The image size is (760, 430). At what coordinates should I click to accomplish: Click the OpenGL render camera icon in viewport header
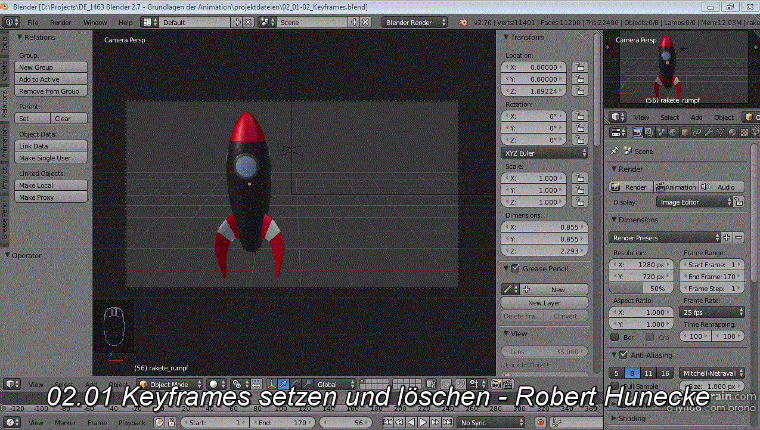(x=496, y=384)
